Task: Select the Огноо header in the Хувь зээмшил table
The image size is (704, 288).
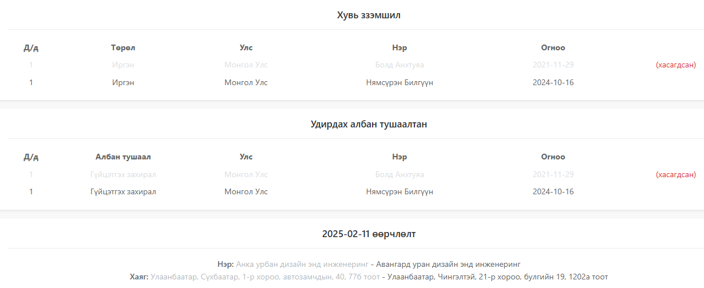Action: tap(553, 47)
